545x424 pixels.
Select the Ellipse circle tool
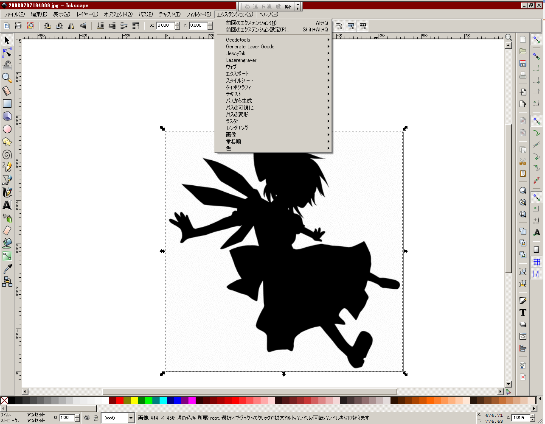(7, 129)
